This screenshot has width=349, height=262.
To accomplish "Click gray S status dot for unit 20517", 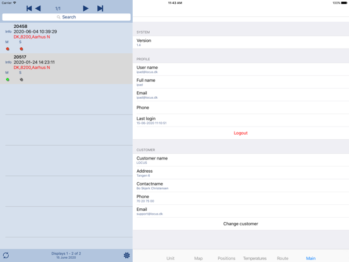I will pos(21,80).
